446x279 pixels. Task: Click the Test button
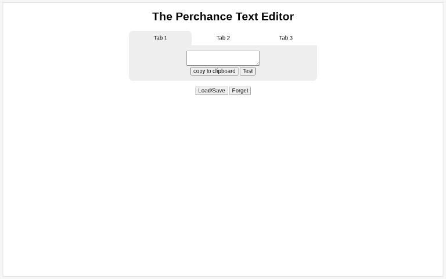click(248, 71)
